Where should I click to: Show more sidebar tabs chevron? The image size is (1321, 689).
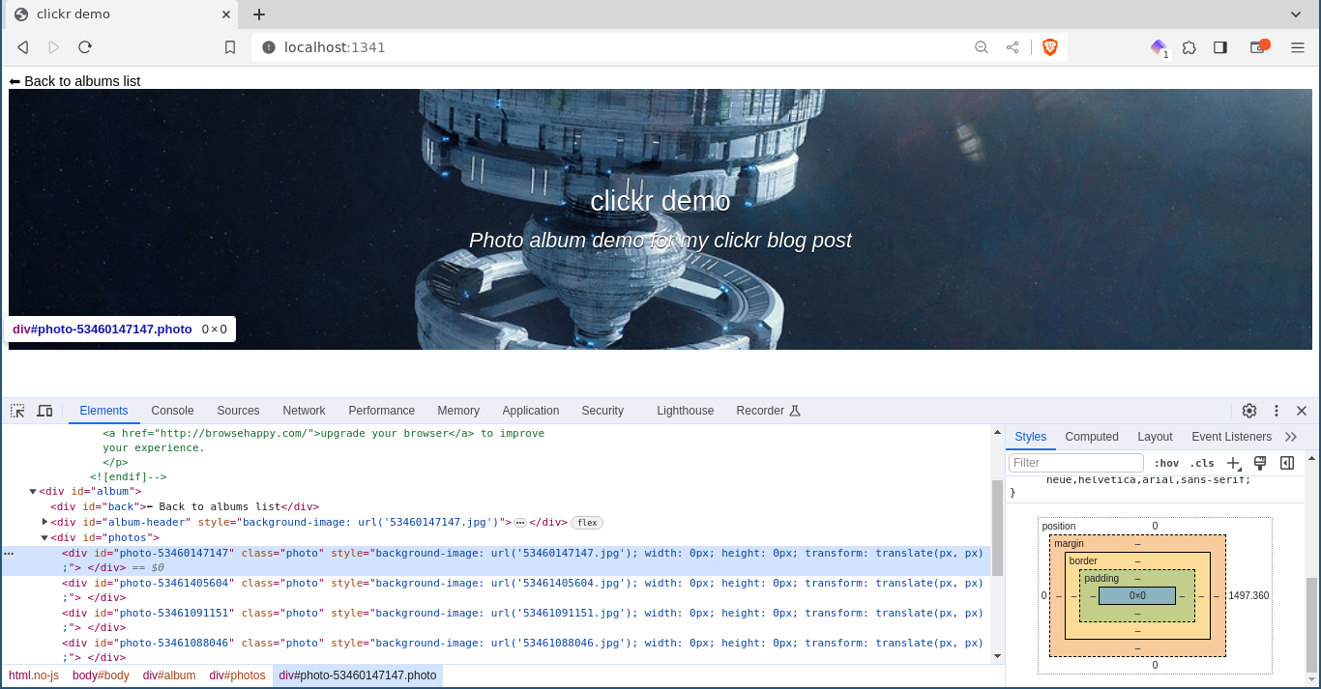1291,437
